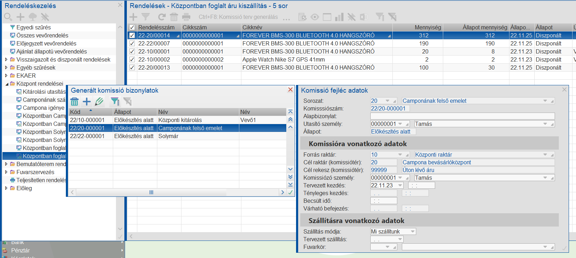Select Összes vevőrendelés in the tree
This screenshot has width=576, height=258.
[42, 35]
